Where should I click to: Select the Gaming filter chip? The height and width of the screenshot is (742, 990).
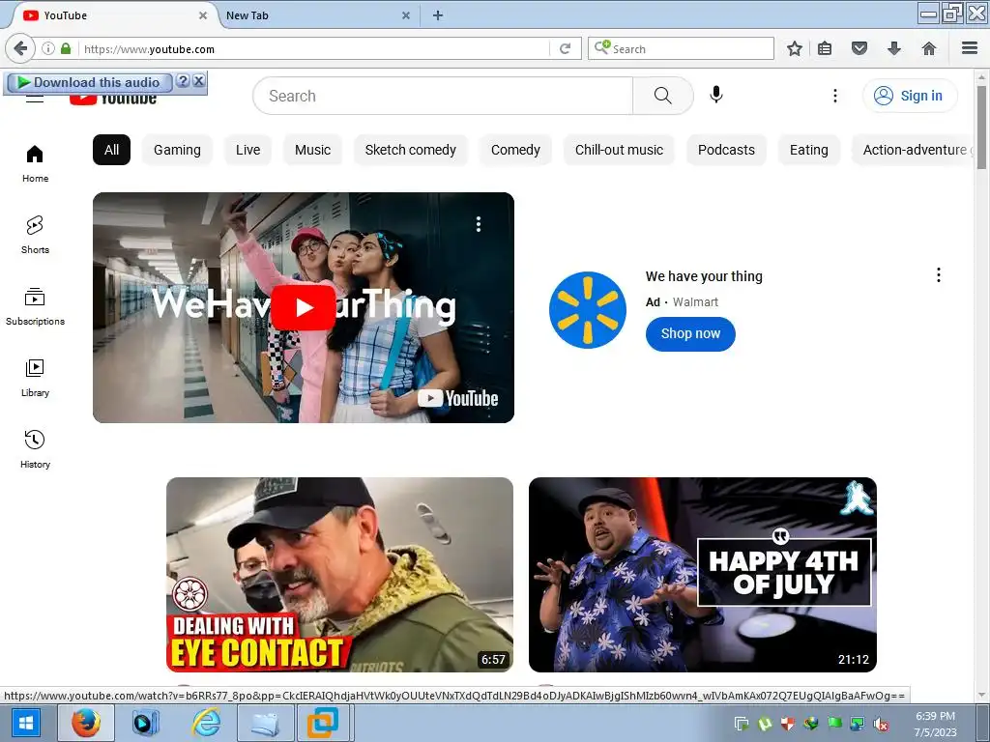pyautogui.click(x=178, y=150)
